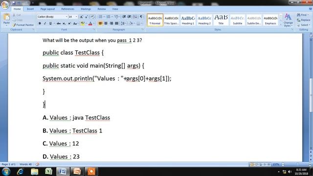Viewport: 313px width, 176px height.
Task: Click the Paste clipboard icon
Action: click(6, 17)
